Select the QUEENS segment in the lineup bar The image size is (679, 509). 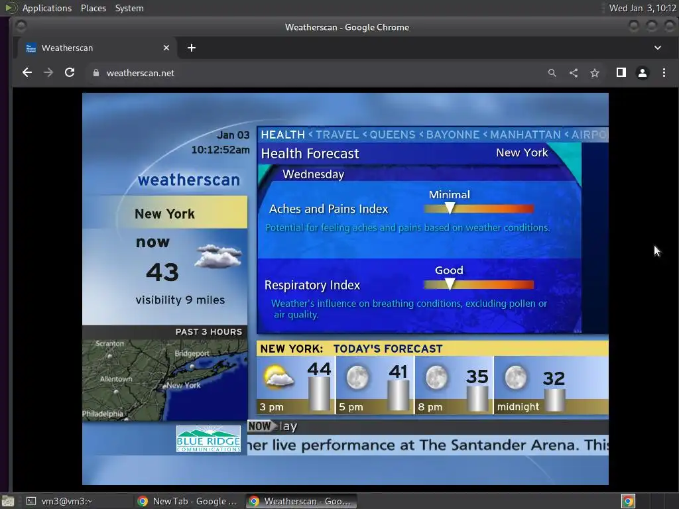393,135
